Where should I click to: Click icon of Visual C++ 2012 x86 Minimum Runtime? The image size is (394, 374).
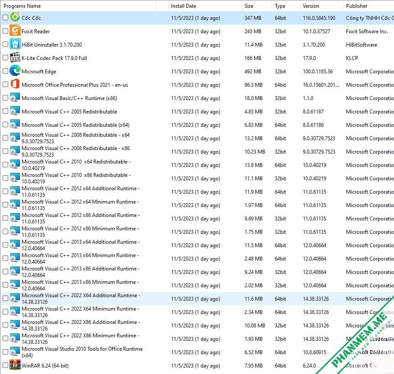pos(15,231)
